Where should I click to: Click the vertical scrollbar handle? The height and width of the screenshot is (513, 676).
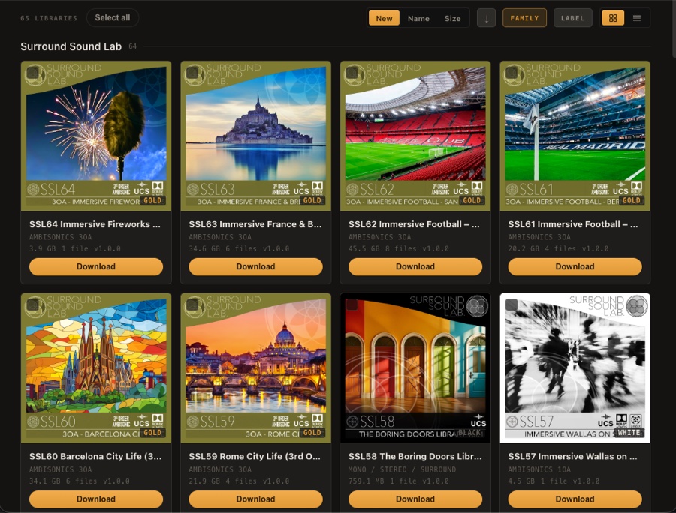pos(674,28)
